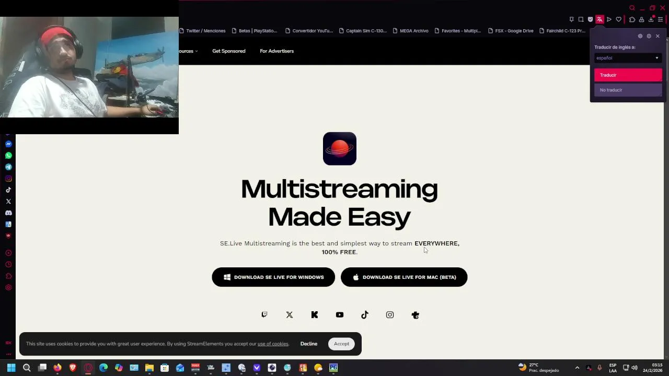Image resolution: width=669 pixels, height=376 pixels.
Task: Open Twitter / Menciones bookmark
Action: 202,31
